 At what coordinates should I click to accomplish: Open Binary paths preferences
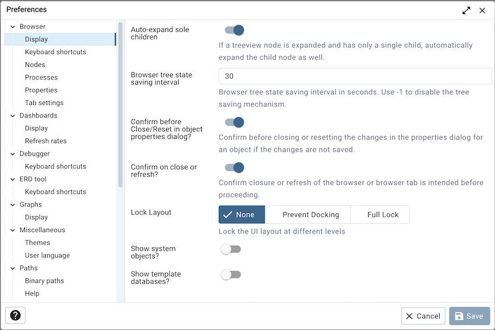point(44,281)
